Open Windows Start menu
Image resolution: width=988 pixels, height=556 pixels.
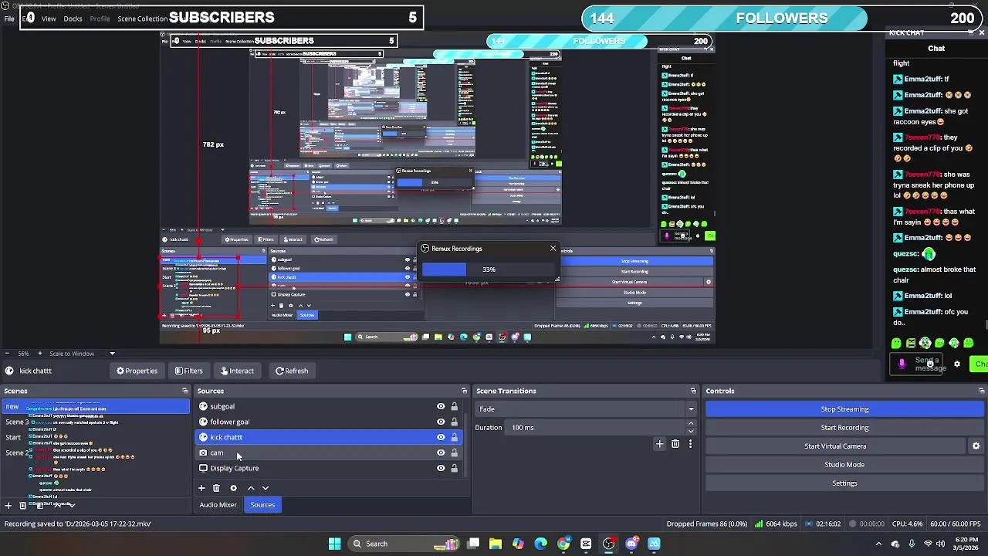pyautogui.click(x=335, y=544)
